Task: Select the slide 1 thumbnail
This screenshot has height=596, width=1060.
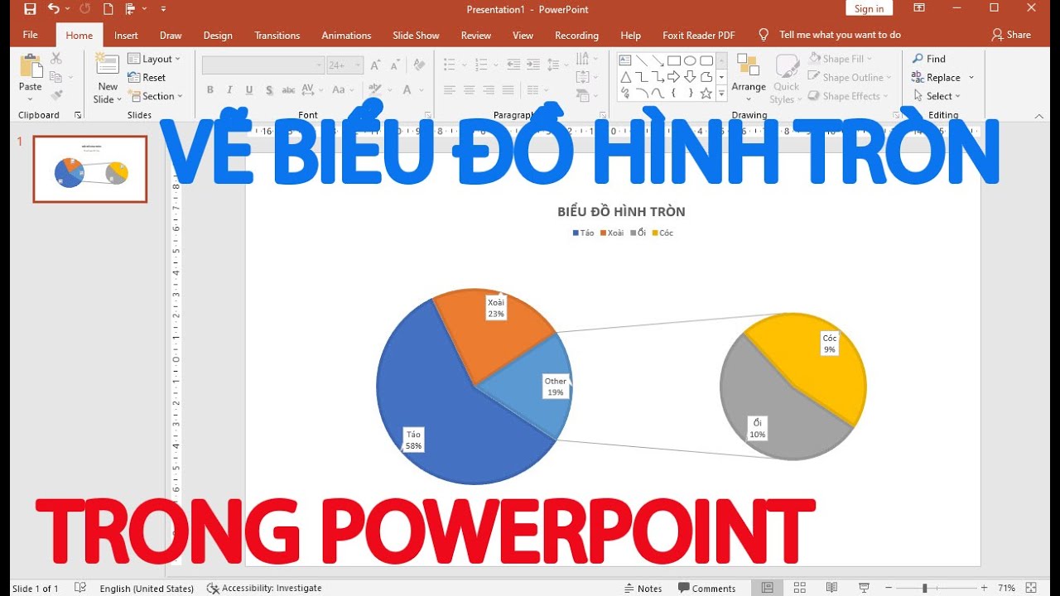Action: click(x=90, y=169)
